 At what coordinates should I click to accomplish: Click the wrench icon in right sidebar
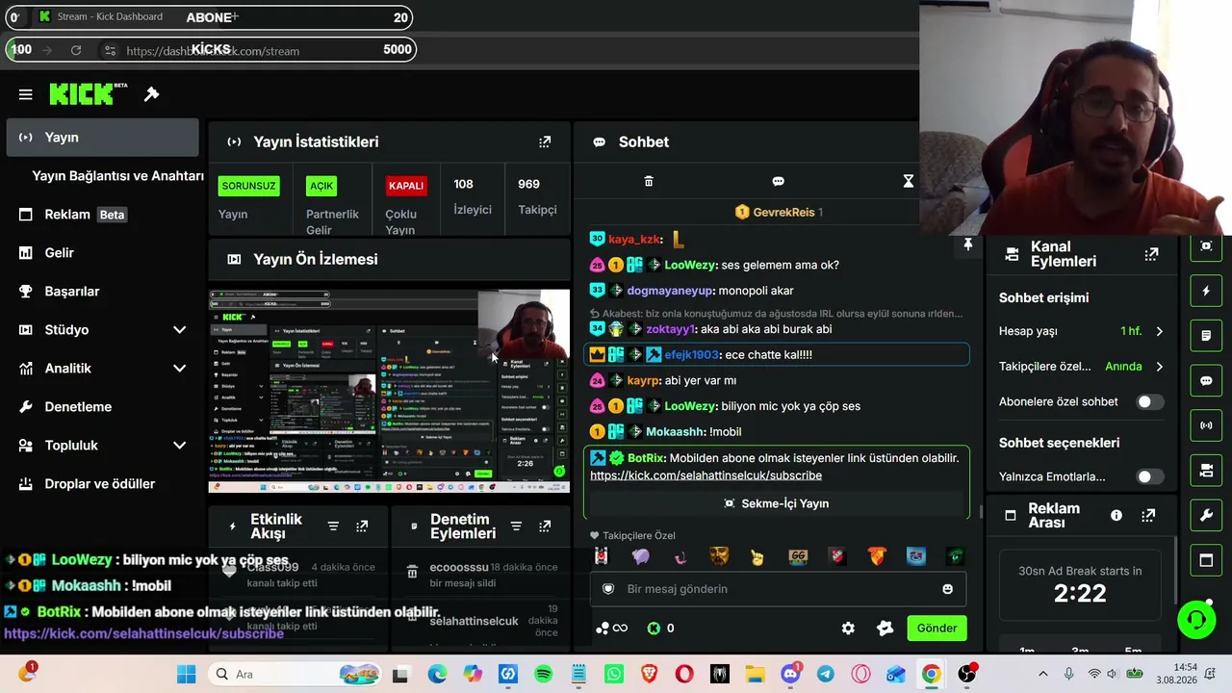pos(1206,516)
